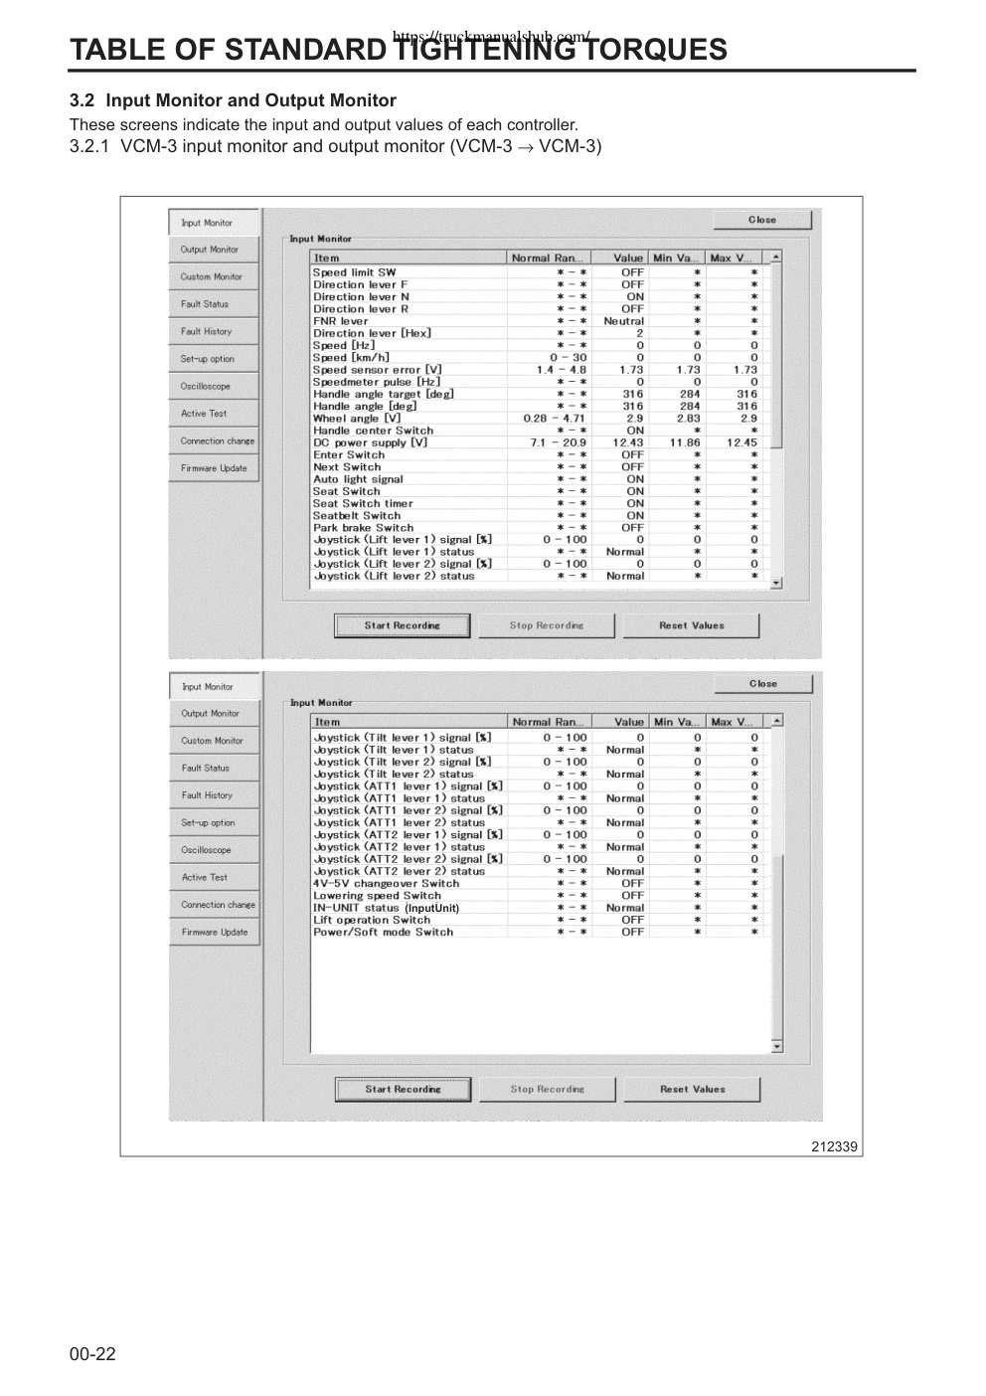Select the 'Park brake Switch' row
The height and width of the screenshot is (1396, 986).
coord(540,528)
